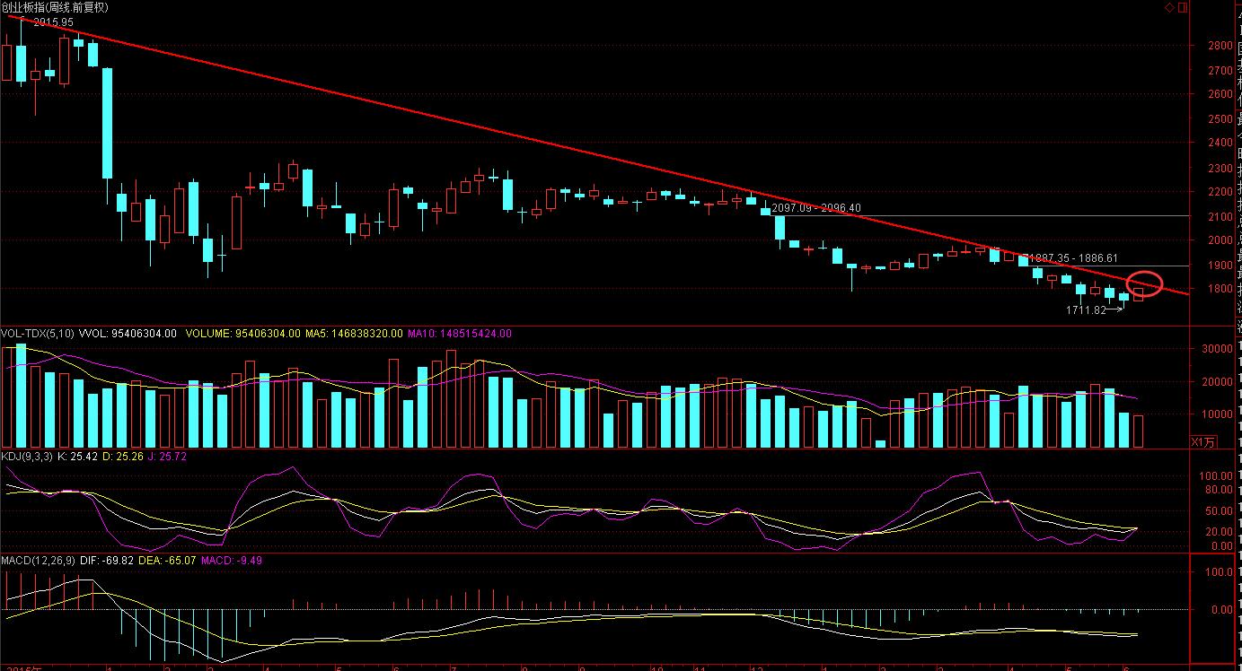Select the tall cyan crash candlestick near 2015 start
Screen dimensions: 1242x671
(x=107, y=123)
